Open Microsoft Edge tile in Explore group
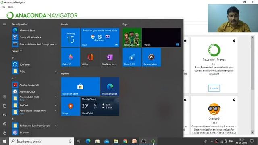This screenshot has width=258, height=145. pyautogui.click(x=110, y=87)
